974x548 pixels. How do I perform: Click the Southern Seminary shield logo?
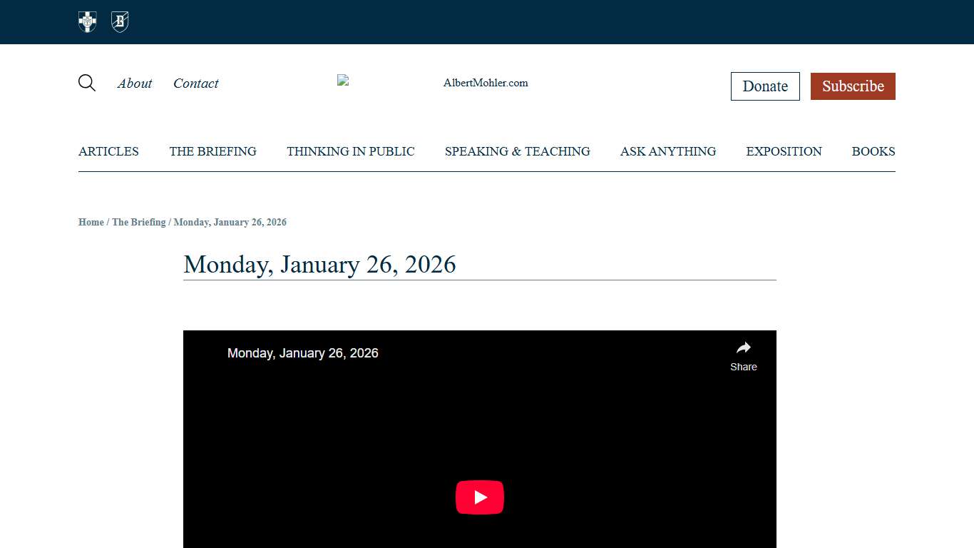[x=86, y=22]
